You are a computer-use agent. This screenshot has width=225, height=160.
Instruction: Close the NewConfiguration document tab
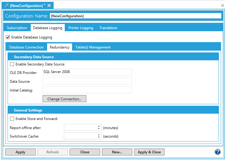pyautogui.click(x=49, y=5)
